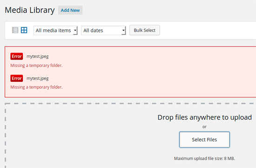This screenshot has height=168, width=256.
Task: Click first 'Missing a temporary folder.' message
Action: [x=36, y=66]
